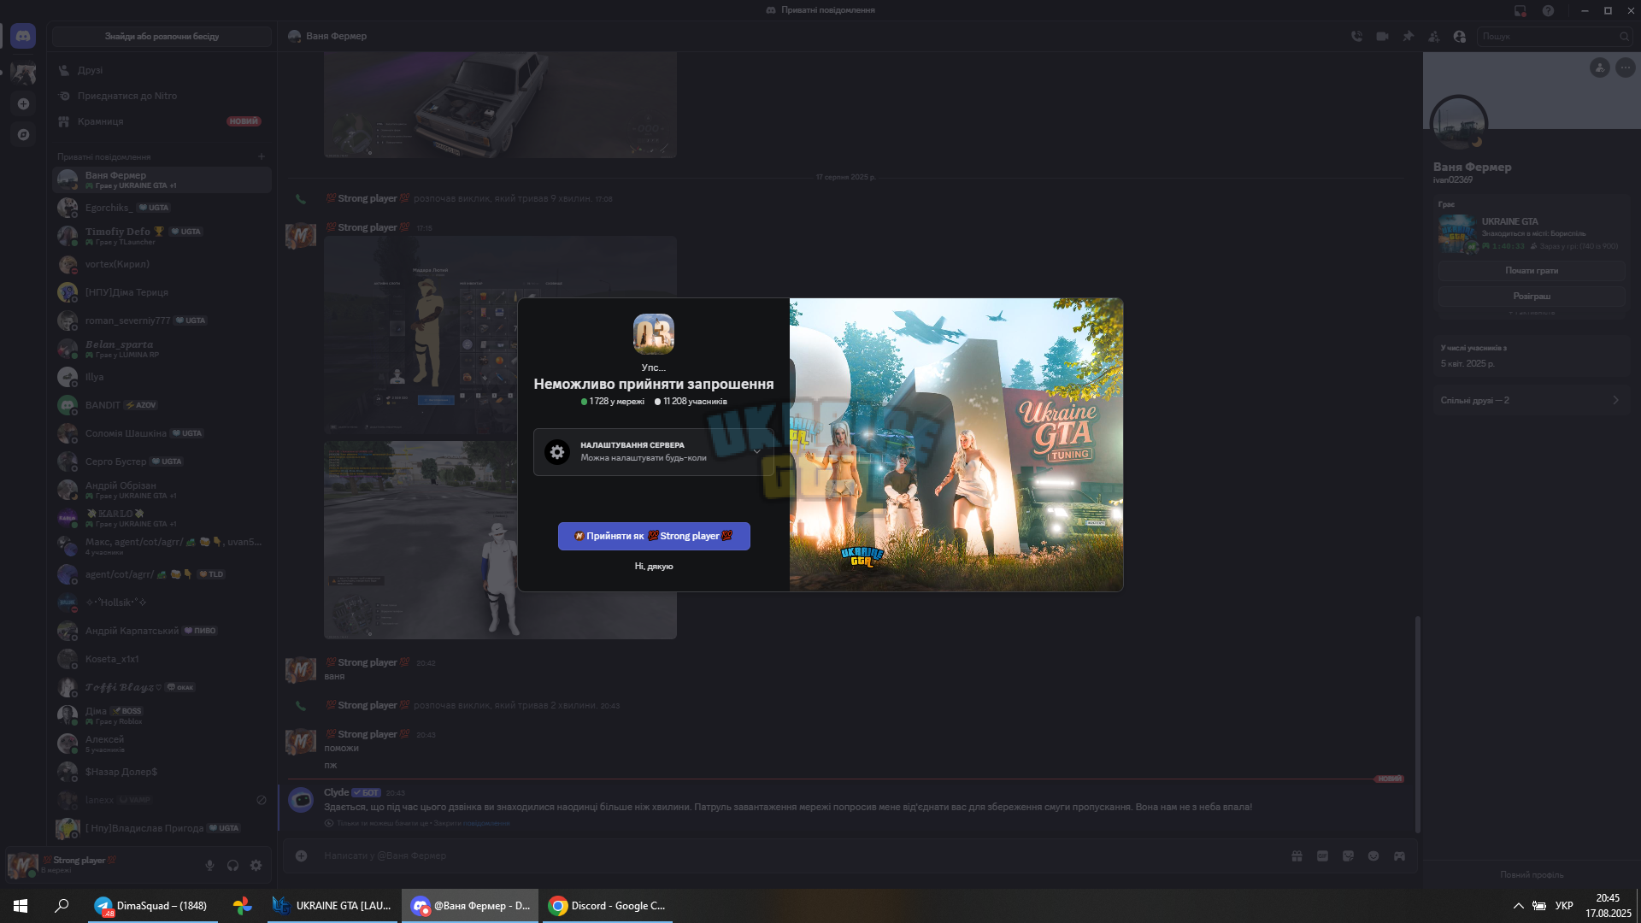Open the help icon in title bar
Image resolution: width=1641 pixels, height=923 pixels.
click(x=1548, y=10)
